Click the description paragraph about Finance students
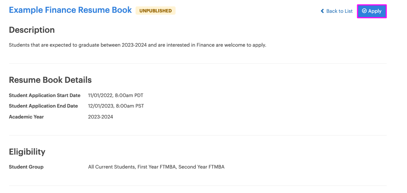 click(x=137, y=45)
